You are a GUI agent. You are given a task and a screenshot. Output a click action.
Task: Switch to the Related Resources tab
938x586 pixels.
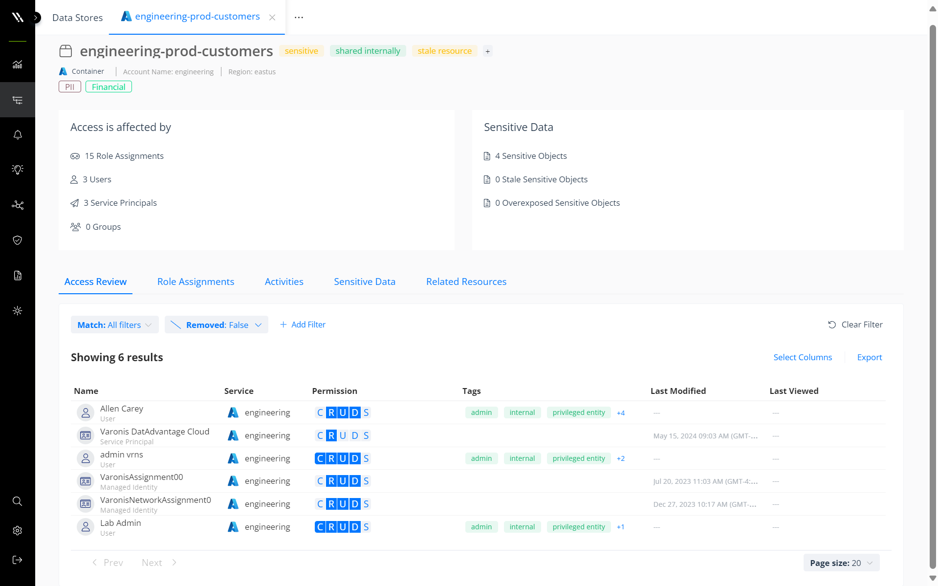click(x=466, y=282)
